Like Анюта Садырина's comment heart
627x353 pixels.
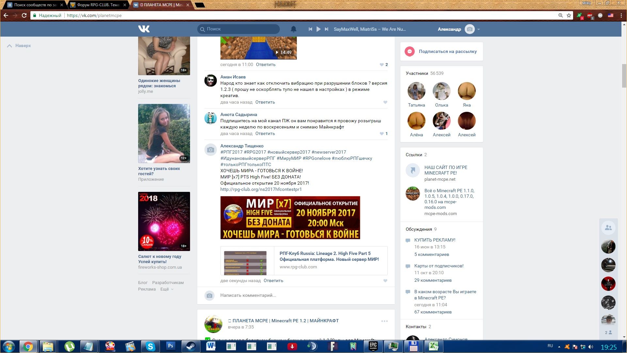pos(381,134)
